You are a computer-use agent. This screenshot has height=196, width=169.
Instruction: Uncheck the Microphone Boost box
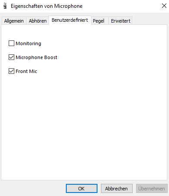click(x=11, y=57)
